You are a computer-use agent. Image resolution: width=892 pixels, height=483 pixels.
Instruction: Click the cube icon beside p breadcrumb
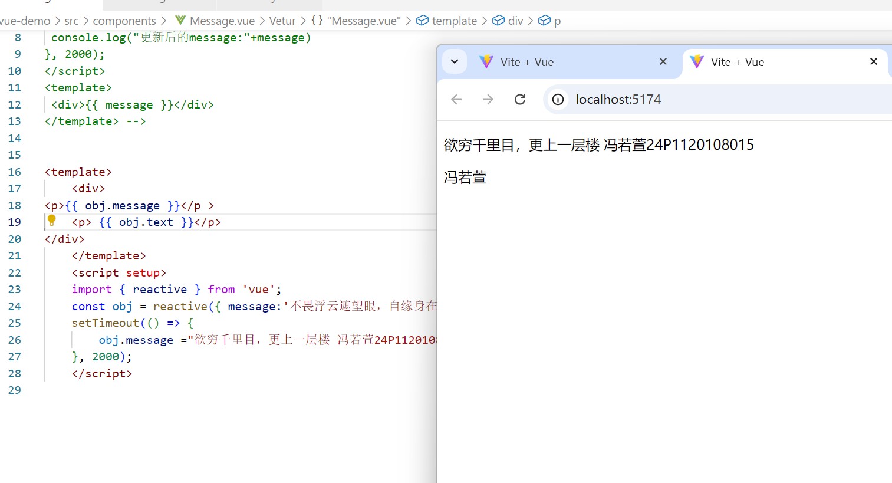(544, 21)
